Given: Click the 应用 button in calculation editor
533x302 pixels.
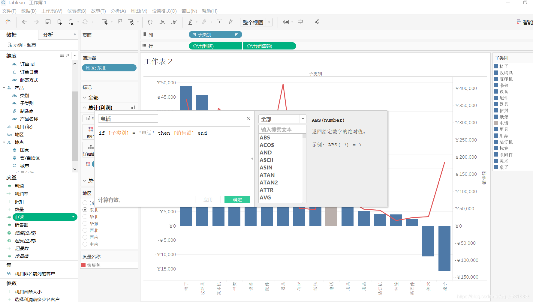Looking at the screenshot, I should pos(208,199).
